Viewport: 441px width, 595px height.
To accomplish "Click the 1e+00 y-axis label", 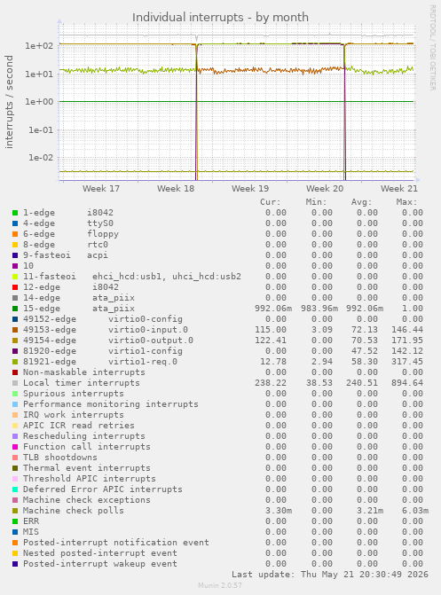I will tap(39, 102).
